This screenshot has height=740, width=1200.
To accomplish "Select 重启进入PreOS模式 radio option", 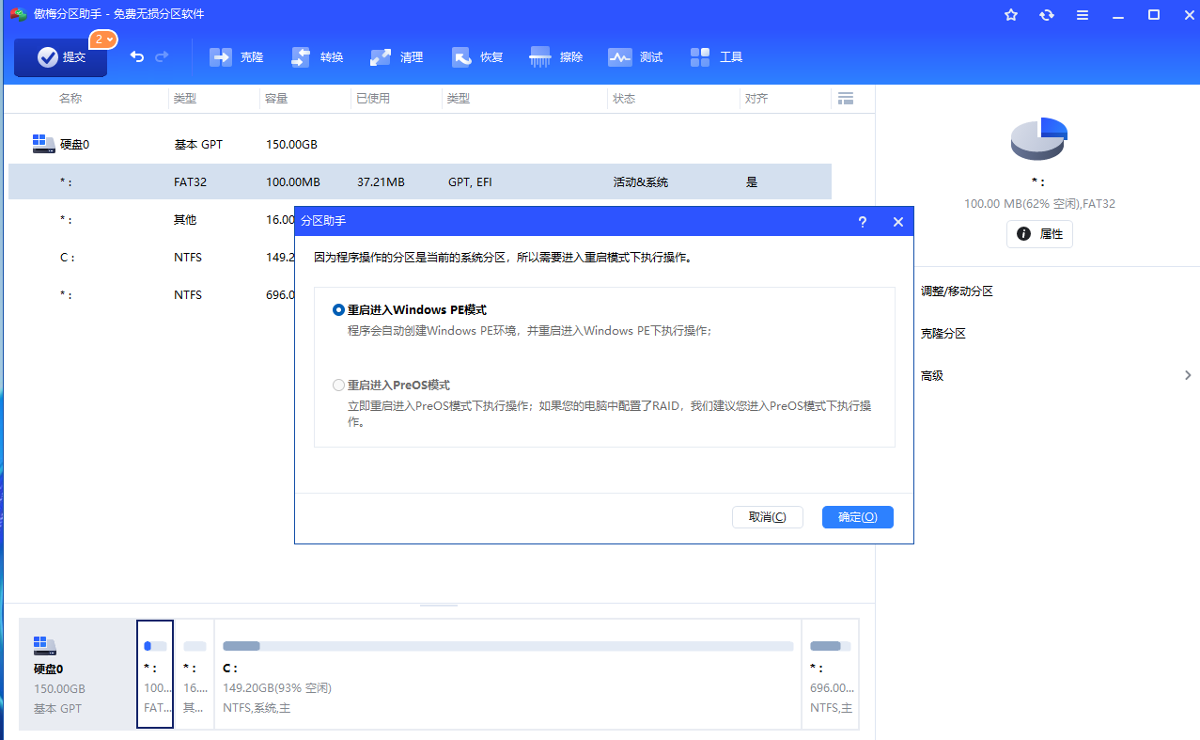I will (339, 385).
